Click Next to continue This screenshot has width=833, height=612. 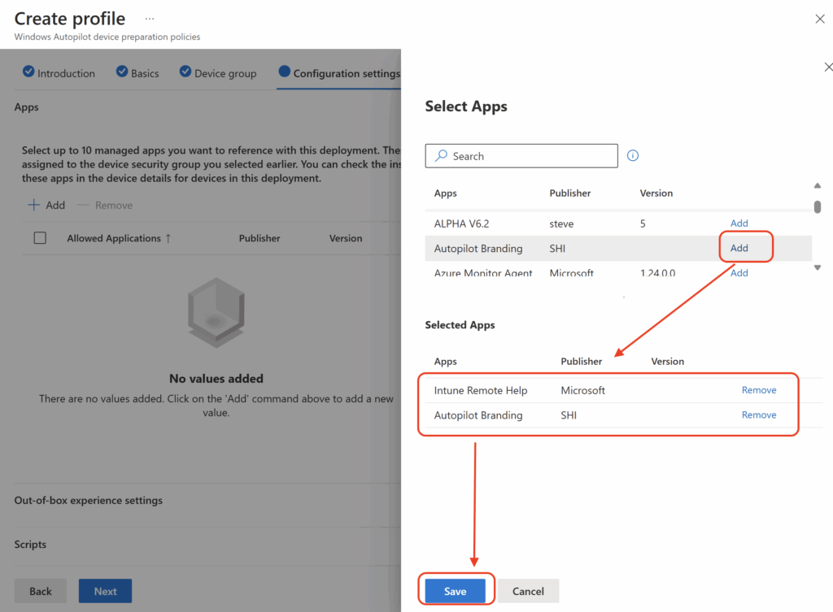(105, 591)
